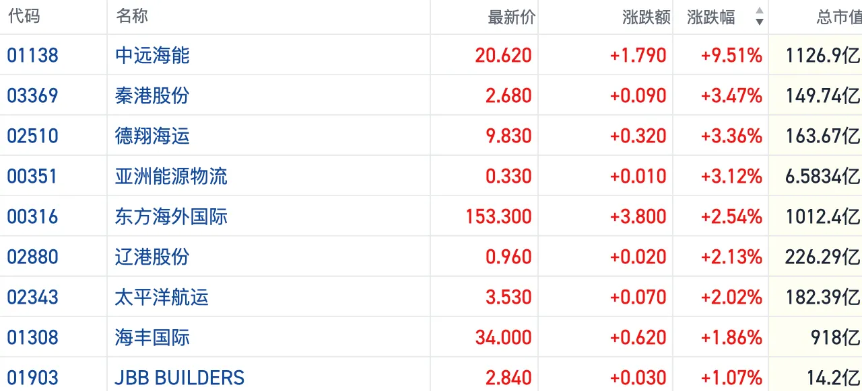Sort by the 总市值 column header
This screenshot has height=391, width=862.
click(838, 17)
